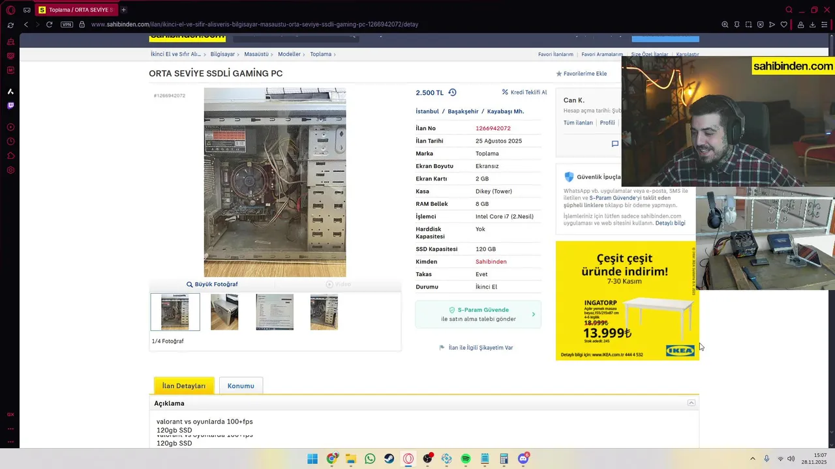Image resolution: width=835 pixels, height=469 pixels.
Task: Report listing via İlan ile İlgili Şikayetim Var
Action: tap(476, 348)
